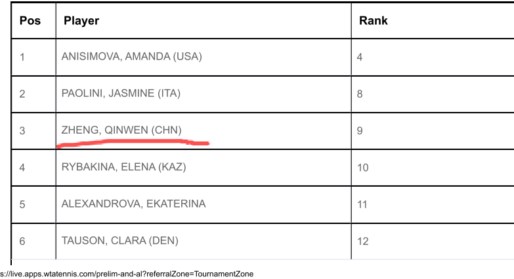514x279 pixels.
Task: Click underlined ZHENG, QINWEN (CHN) name
Action: pyautogui.click(x=121, y=130)
